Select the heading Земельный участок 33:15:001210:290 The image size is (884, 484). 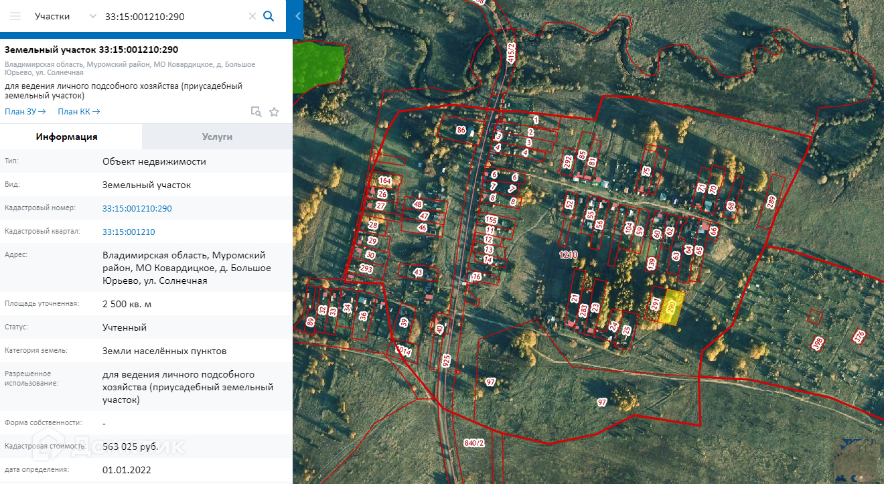[91, 50]
